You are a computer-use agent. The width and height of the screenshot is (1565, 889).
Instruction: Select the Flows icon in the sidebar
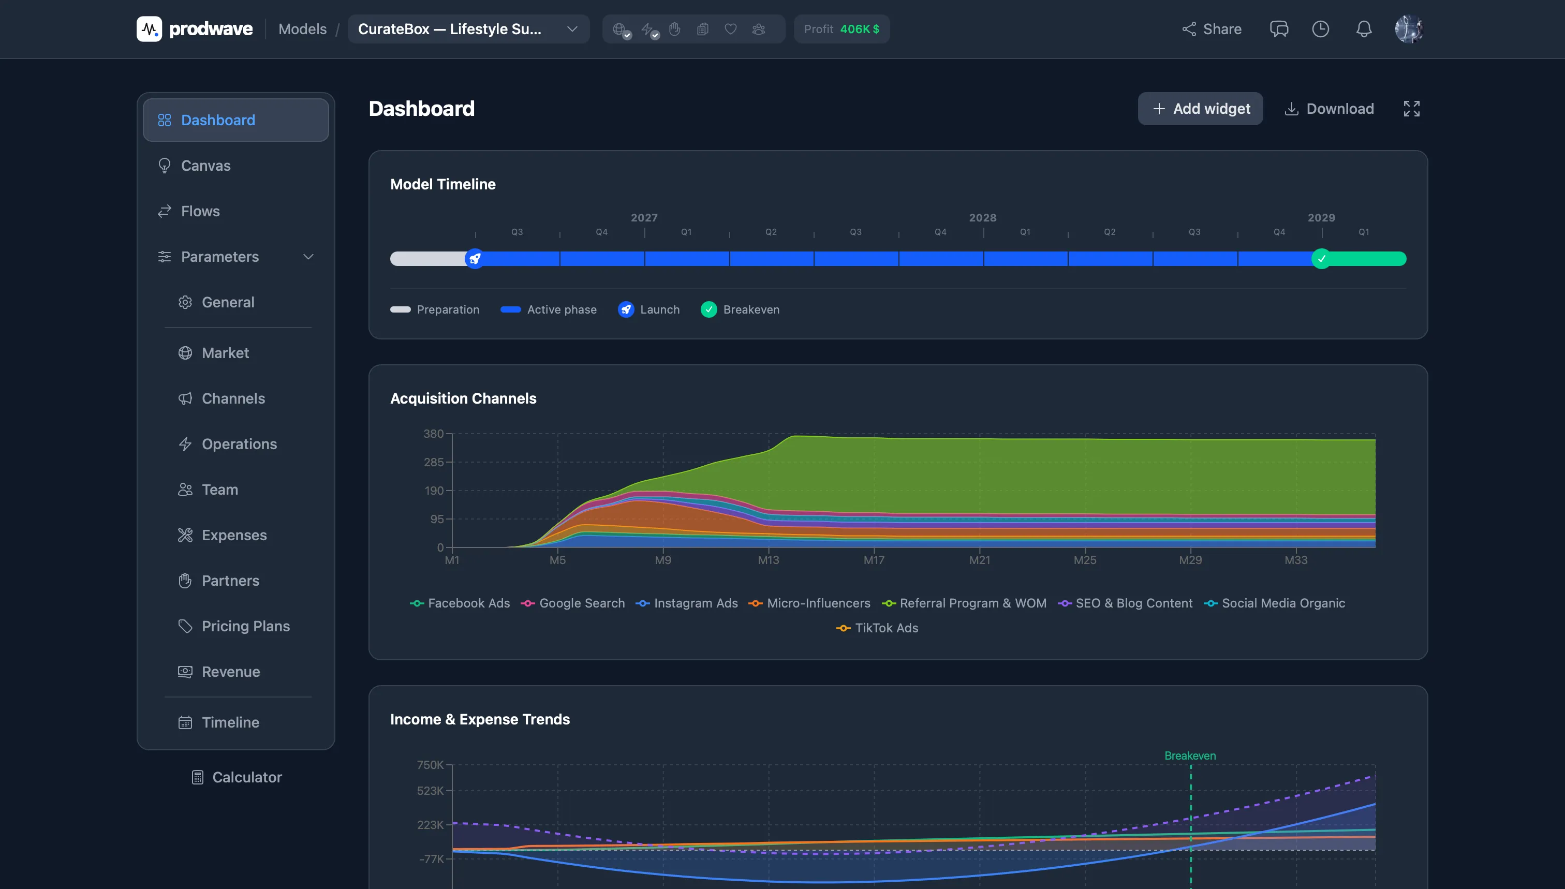point(164,211)
